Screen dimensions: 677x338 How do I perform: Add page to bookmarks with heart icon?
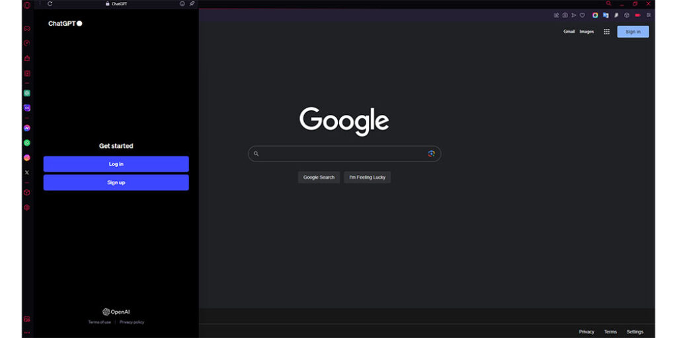coord(582,15)
